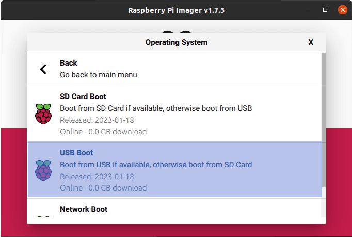Minimize the Raspberry Pi Imager window

click(x=308, y=10)
